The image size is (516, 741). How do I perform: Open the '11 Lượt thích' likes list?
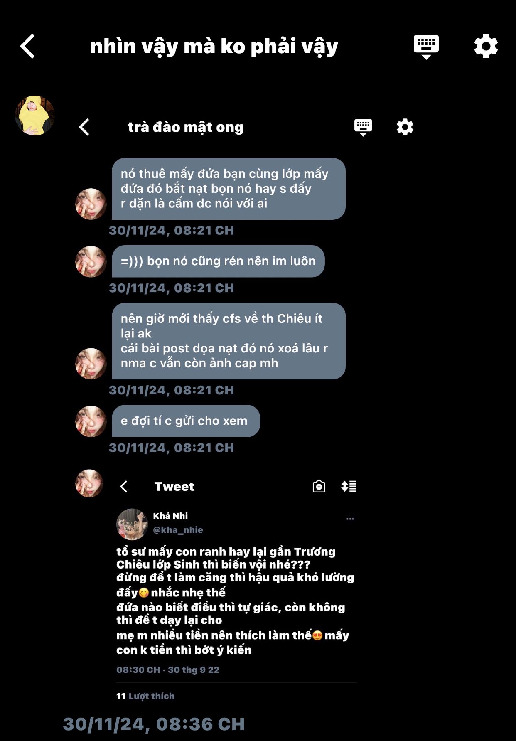pyautogui.click(x=145, y=696)
